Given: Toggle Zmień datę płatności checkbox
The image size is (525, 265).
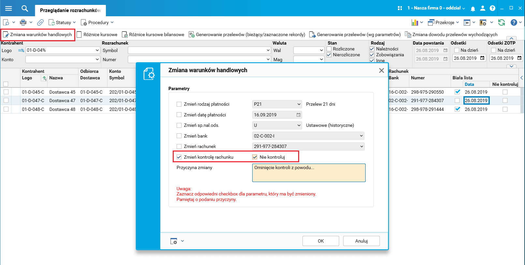Looking at the screenshot, I should pyautogui.click(x=179, y=115).
